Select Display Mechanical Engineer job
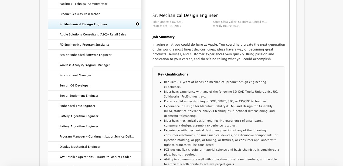343x166 pixels. tap(80, 147)
